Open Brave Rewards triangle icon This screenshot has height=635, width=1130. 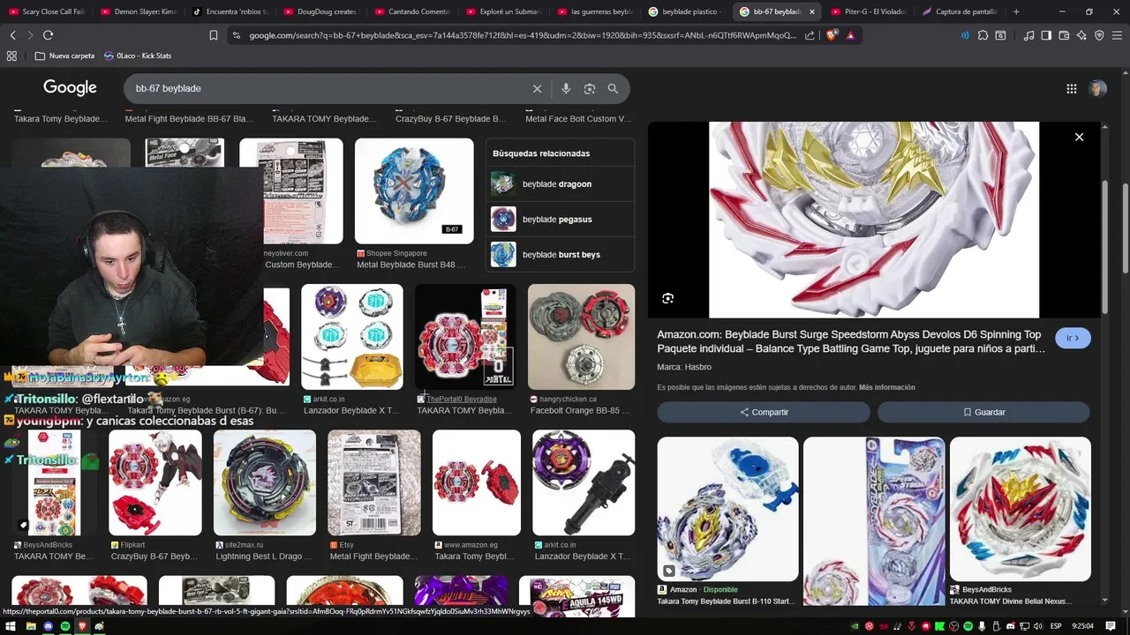point(850,35)
